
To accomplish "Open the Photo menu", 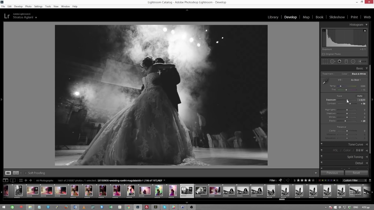I will coord(28,6).
